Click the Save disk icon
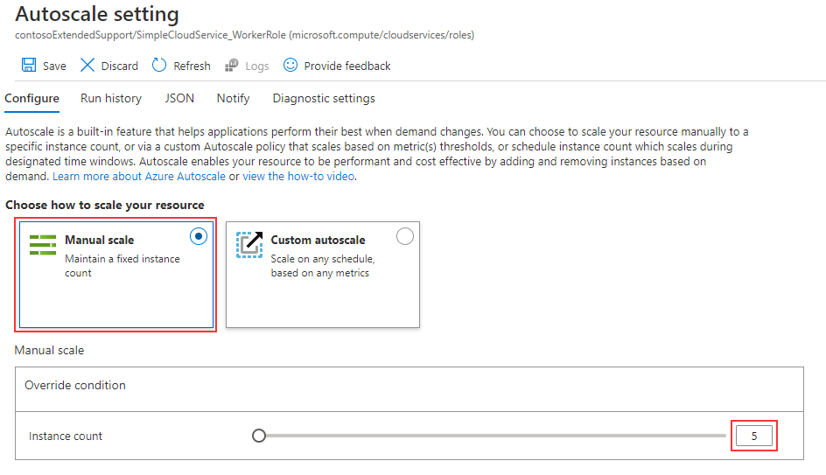 pyautogui.click(x=29, y=66)
